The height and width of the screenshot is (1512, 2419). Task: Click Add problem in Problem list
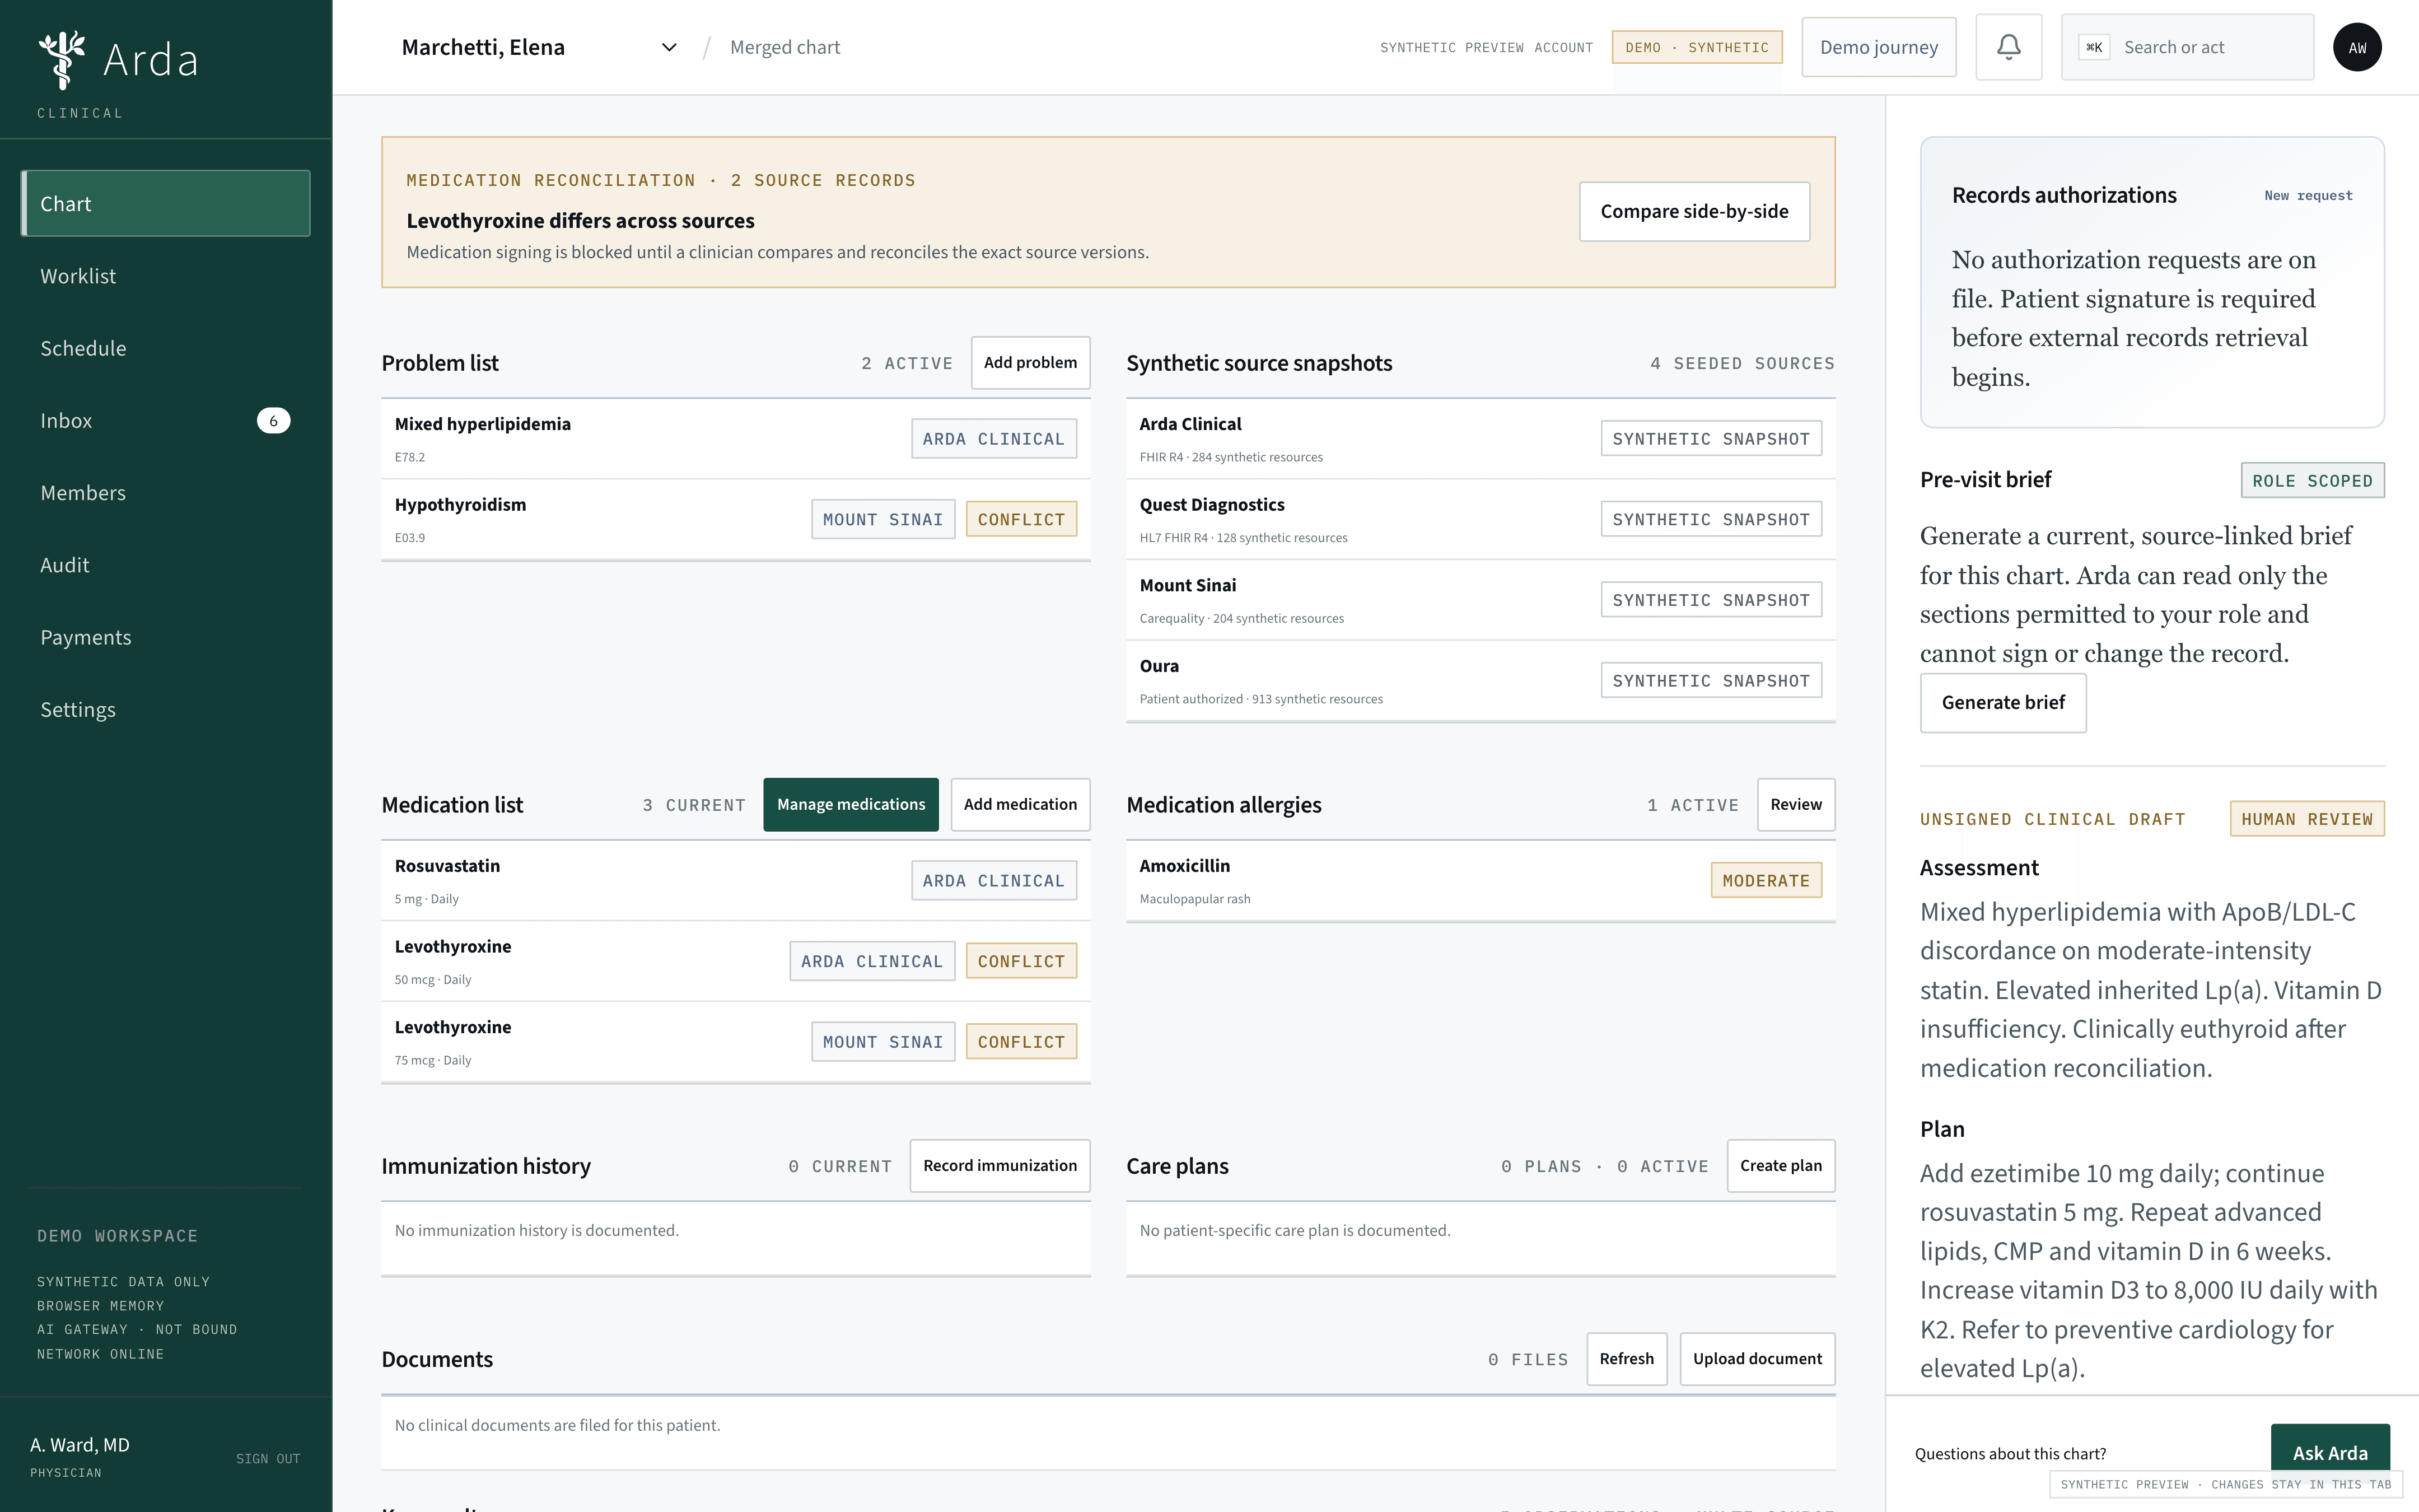(x=1030, y=362)
